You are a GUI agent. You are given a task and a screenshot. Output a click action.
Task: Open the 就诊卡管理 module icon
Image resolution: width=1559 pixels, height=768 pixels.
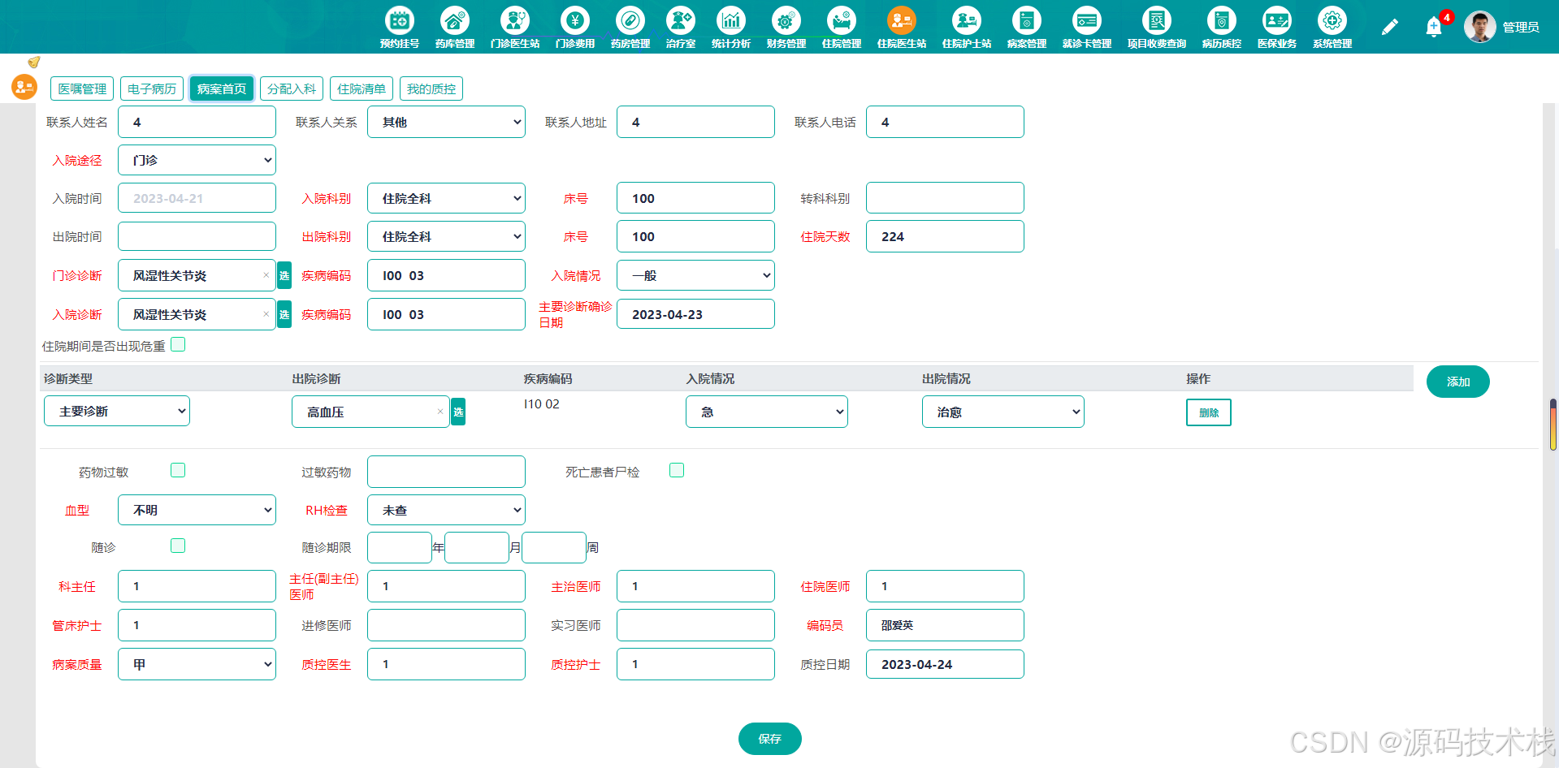point(1087,20)
